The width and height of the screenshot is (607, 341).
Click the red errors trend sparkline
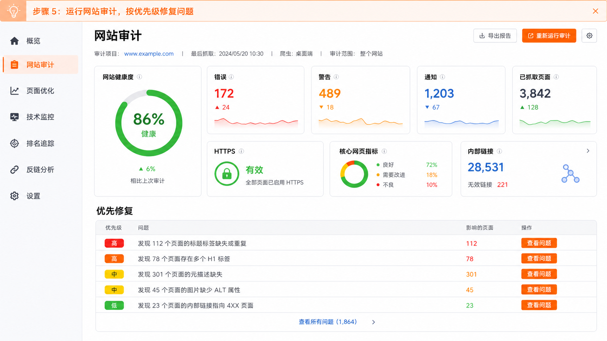point(256,122)
